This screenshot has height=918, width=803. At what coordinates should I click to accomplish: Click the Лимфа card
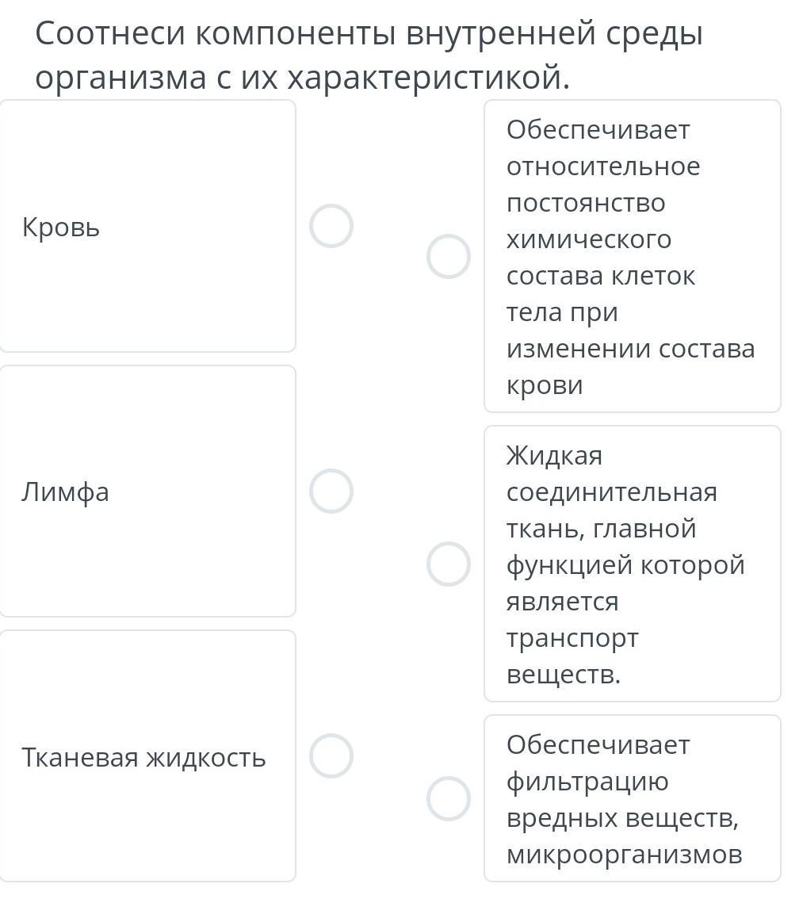147,555
